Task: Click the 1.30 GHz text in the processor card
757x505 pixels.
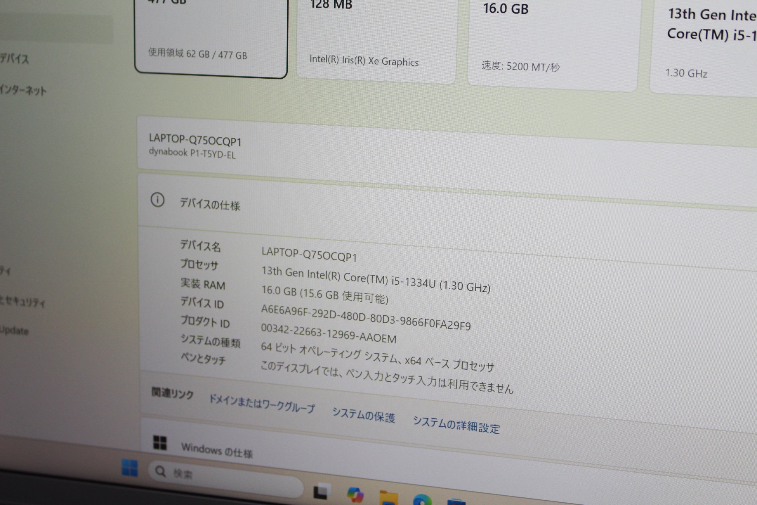Action: click(686, 73)
